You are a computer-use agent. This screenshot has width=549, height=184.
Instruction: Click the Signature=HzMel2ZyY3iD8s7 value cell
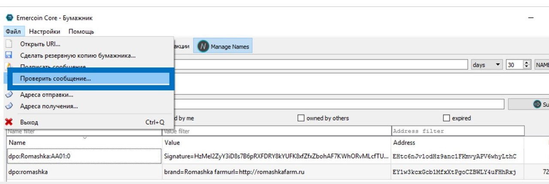(277, 156)
